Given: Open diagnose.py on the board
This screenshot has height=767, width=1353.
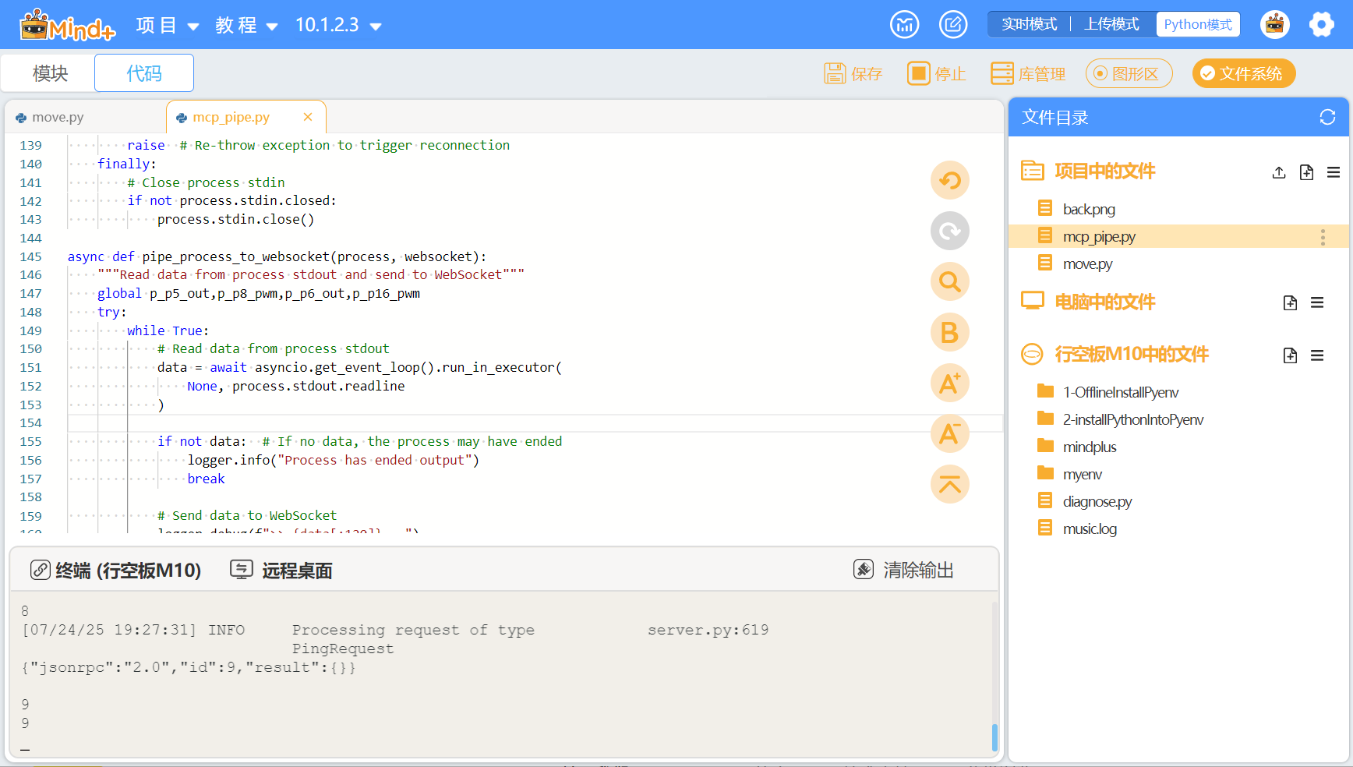Looking at the screenshot, I should (x=1097, y=501).
